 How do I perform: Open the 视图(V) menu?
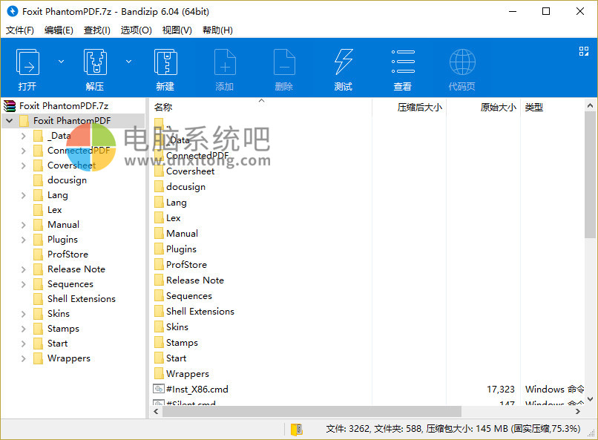point(177,30)
